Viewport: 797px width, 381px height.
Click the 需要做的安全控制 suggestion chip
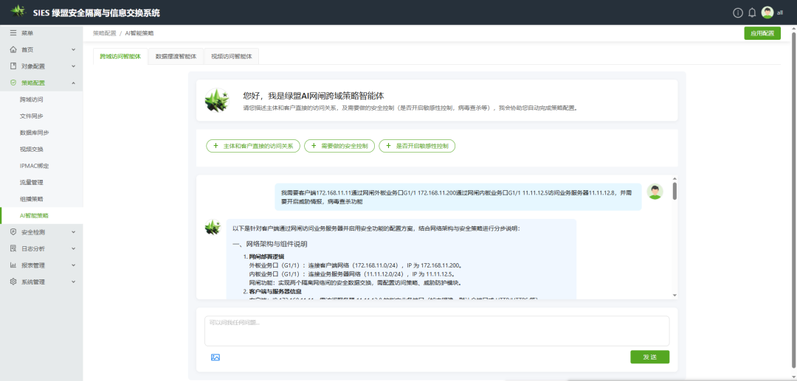tap(339, 146)
